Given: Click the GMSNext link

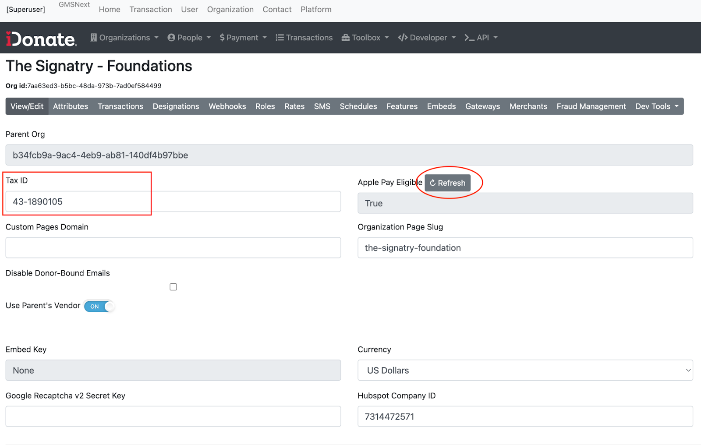Looking at the screenshot, I should coord(74,4).
